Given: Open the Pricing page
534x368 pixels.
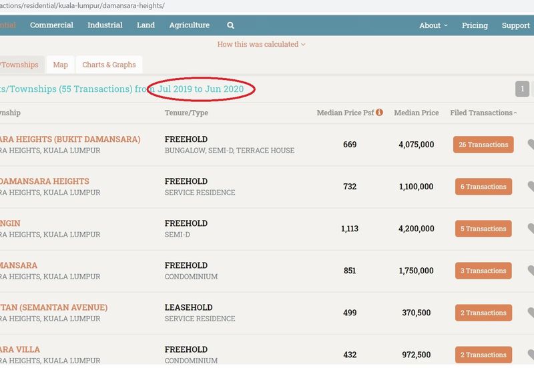Looking at the screenshot, I should click(x=475, y=25).
